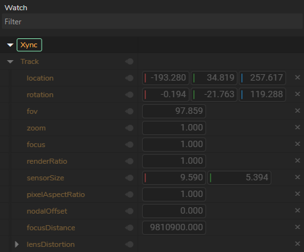Screen dimensions: 304x252
Task: Remove focusDistance from the watch list
Action: tap(298, 227)
